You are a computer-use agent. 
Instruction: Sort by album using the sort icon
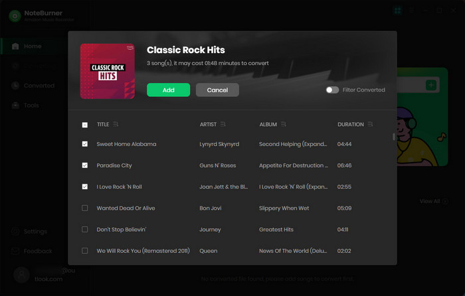[x=284, y=125]
